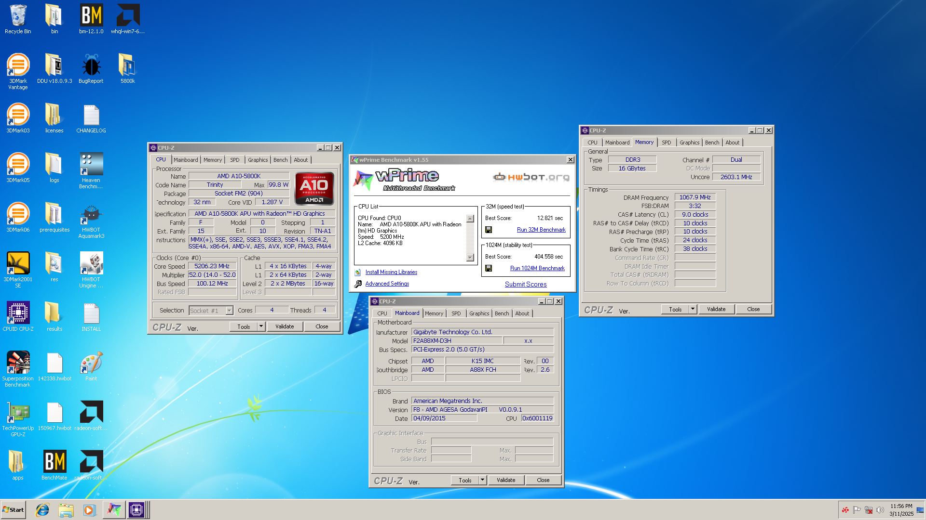The width and height of the screenshot is (926, 520).
Task: Click Run 1024M Benchmark link
Action: click(x=537, y=268)
